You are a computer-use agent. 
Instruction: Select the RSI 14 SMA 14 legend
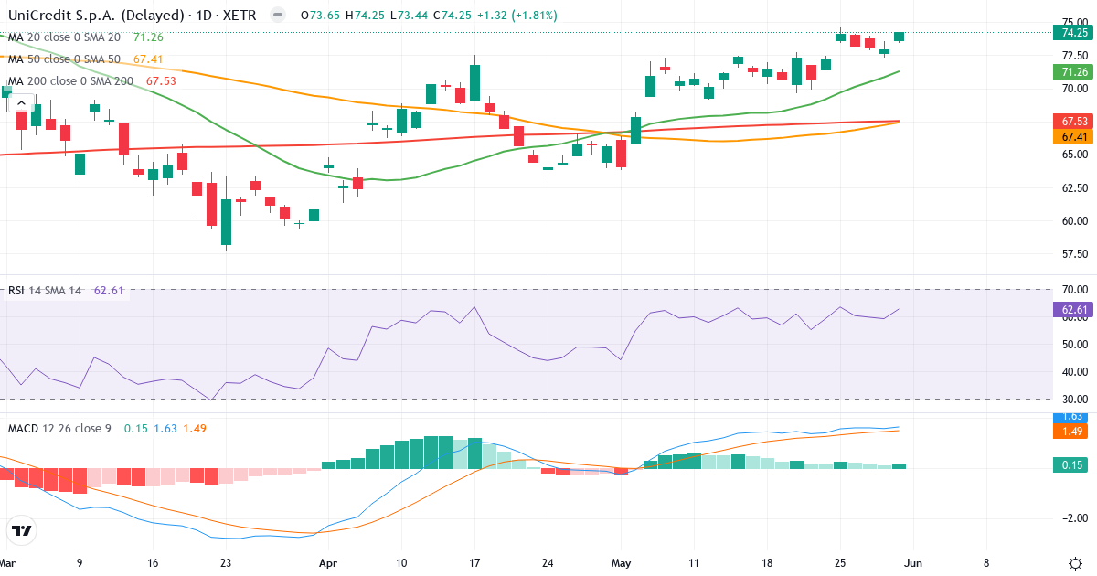[45, 291]
